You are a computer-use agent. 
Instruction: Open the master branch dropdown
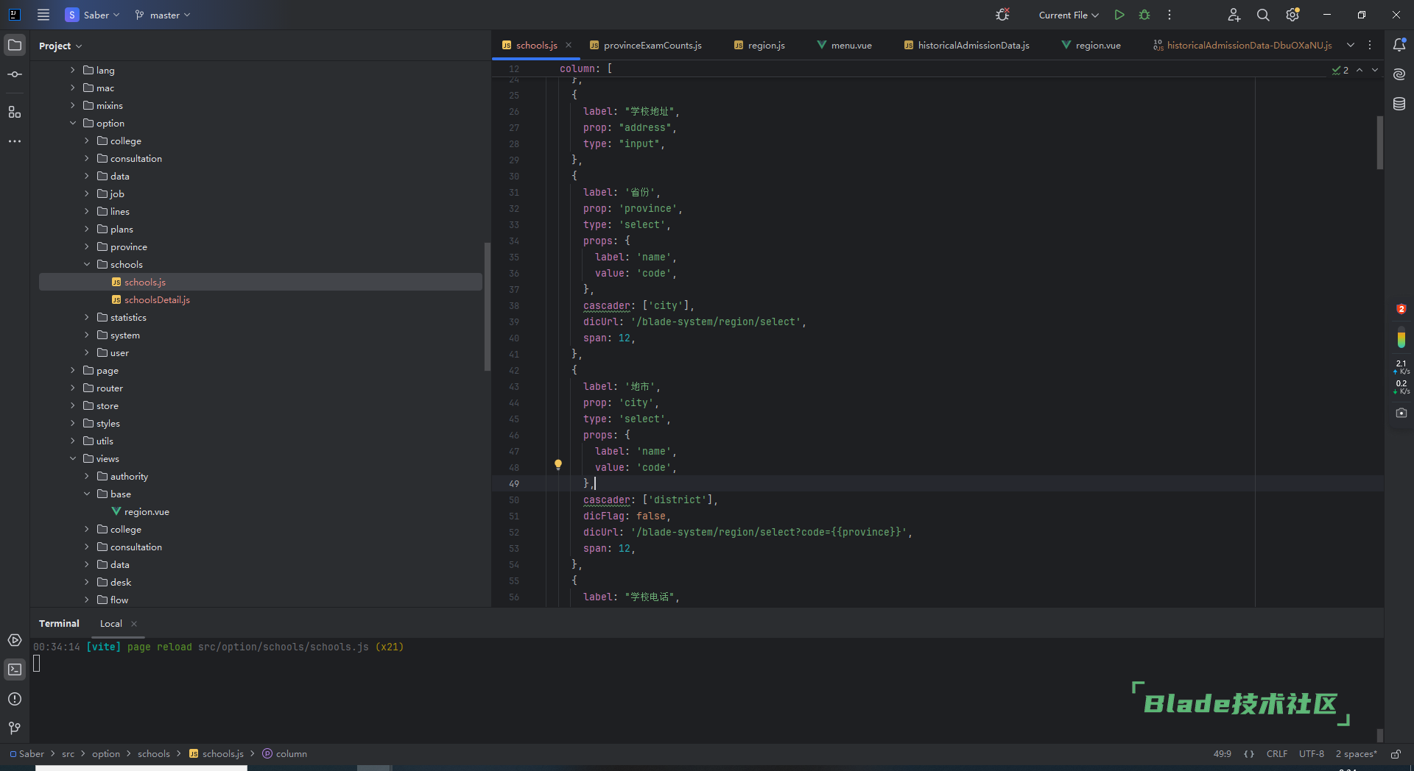pyautogui.click(x=163, y=15)
